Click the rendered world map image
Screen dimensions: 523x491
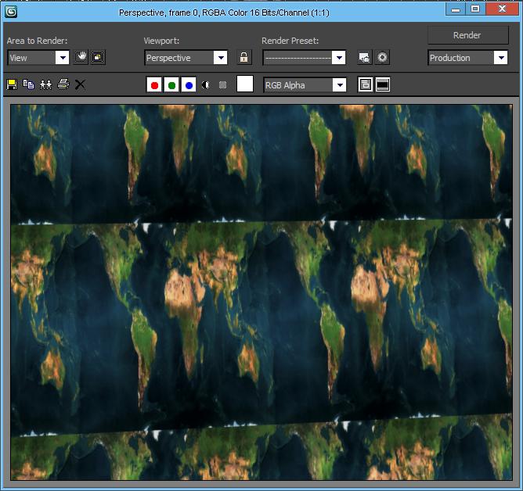click(x=261, y=292)
